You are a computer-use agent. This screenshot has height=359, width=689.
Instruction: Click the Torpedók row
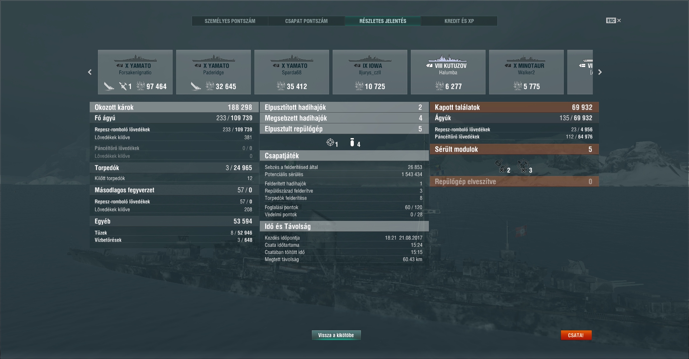pos(174,168)
